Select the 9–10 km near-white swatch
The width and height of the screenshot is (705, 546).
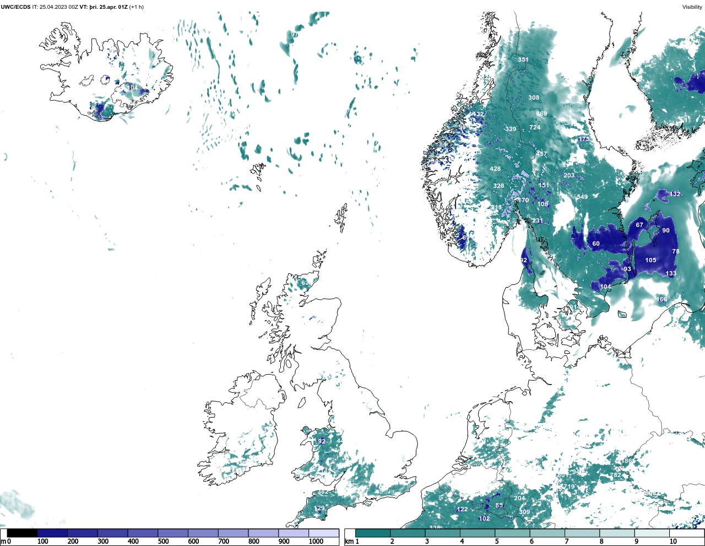[x=652, y=533]
